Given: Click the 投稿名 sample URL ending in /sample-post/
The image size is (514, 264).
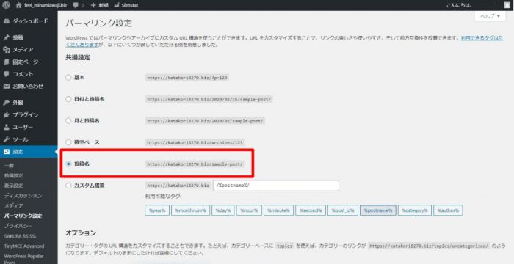Looking at the screenshot, I should pyautogui.click(x=195, y=164).
